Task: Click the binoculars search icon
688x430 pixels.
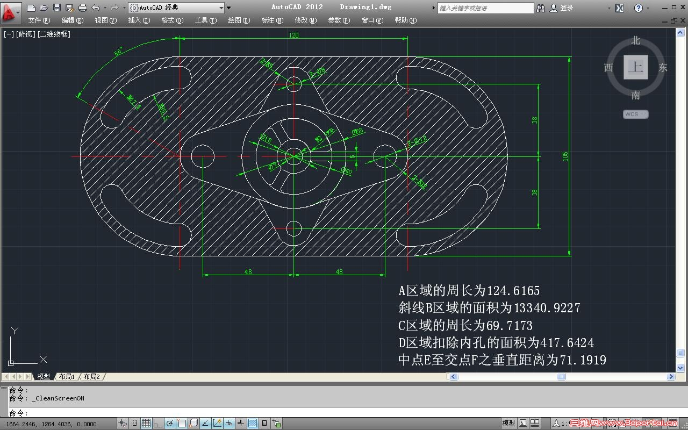Action: 541,8
